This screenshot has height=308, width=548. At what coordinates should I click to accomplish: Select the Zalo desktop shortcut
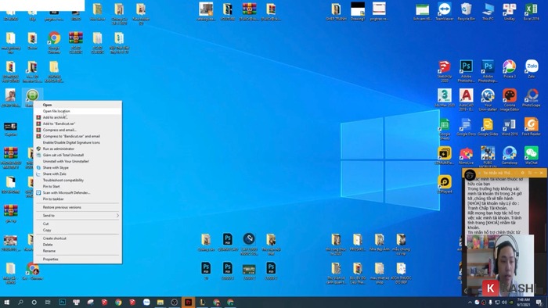click(531, 69)
